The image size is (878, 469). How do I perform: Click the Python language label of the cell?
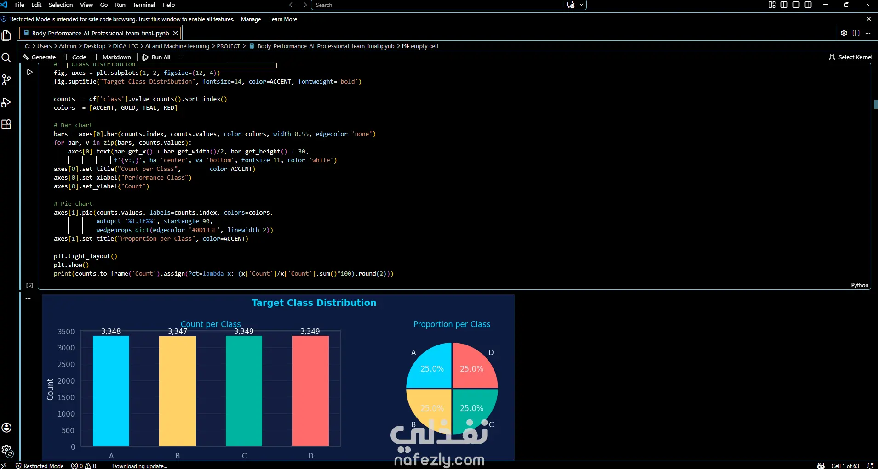860,285
